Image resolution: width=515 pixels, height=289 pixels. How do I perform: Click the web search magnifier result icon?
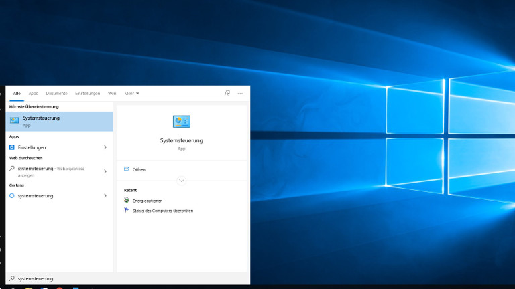point(12,169)
